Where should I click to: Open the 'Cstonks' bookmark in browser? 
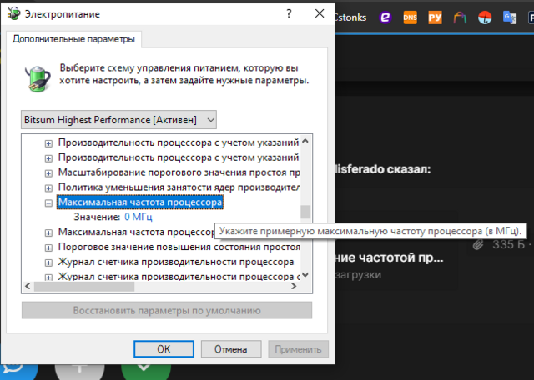click(x=350, y=17)
